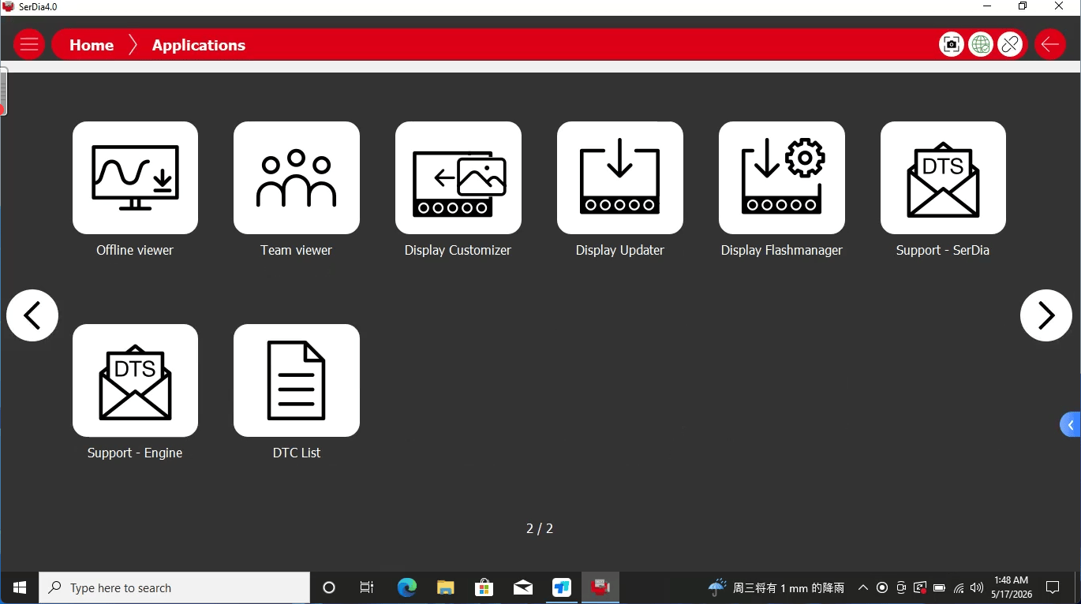
Task: Open the DTC List document tile
Action: 297,380
